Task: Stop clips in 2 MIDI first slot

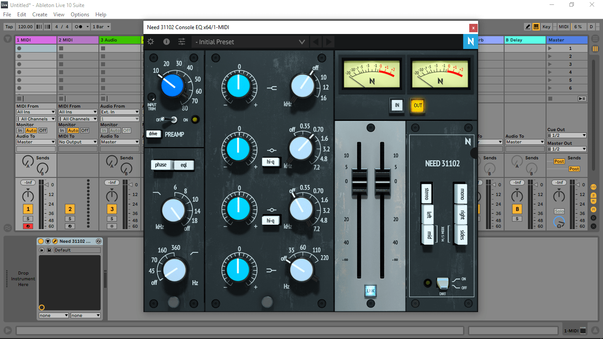Action: coord(61,49)
